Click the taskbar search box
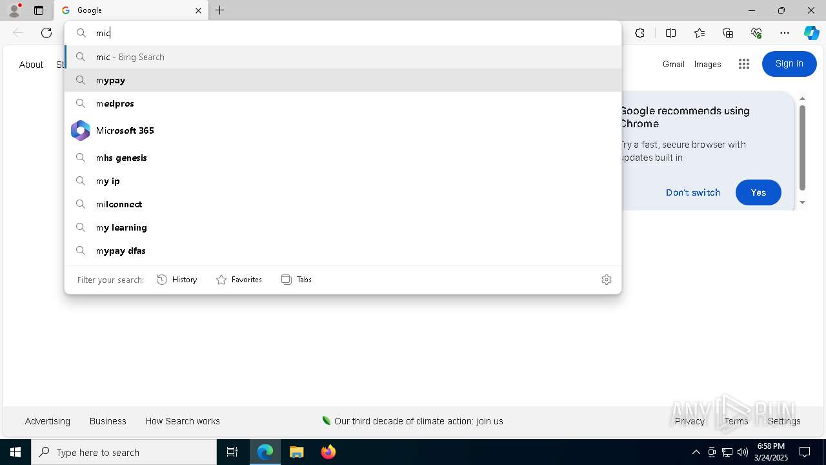 tap(124, 452)
